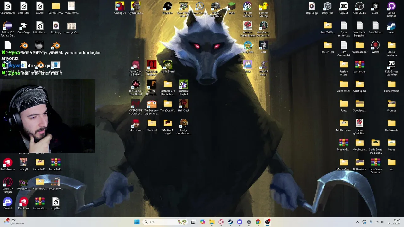This screenshot has width=404, height=227.
Task: Open Riot Client desktop shortcut
Action: [x=24, y=204]
